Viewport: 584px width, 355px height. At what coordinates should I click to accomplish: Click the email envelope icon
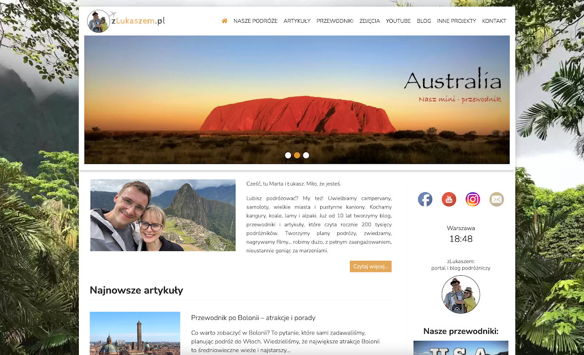[496, 199]
